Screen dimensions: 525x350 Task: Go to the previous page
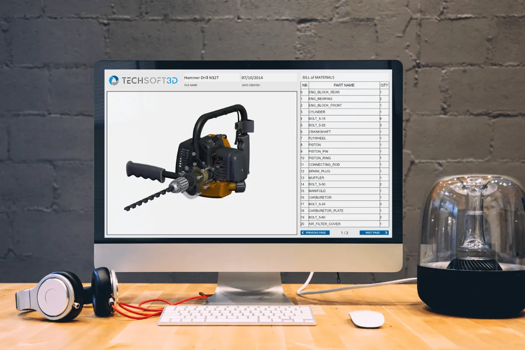(315, 233)
